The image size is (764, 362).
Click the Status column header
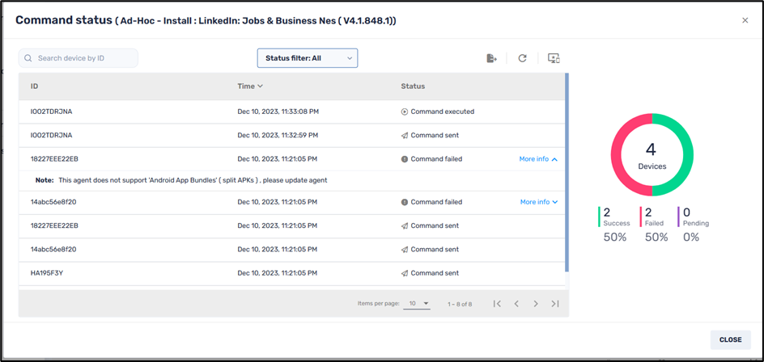tap(413, 86)
